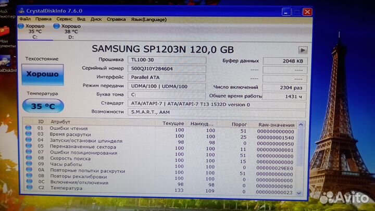Select the Переназначенные сектора attribute row
The height and width of the screenshot is (211, 375).
(x=160, y=147)
